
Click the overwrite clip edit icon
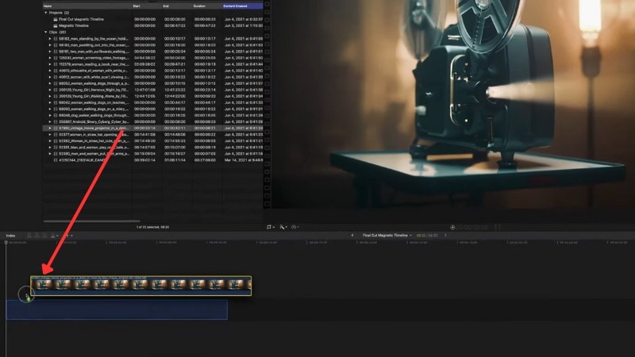coord(52,235)
